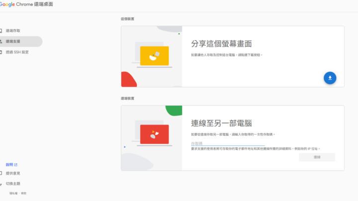Click the 分享這個螢幕畫面 heading

pos(221,44)
